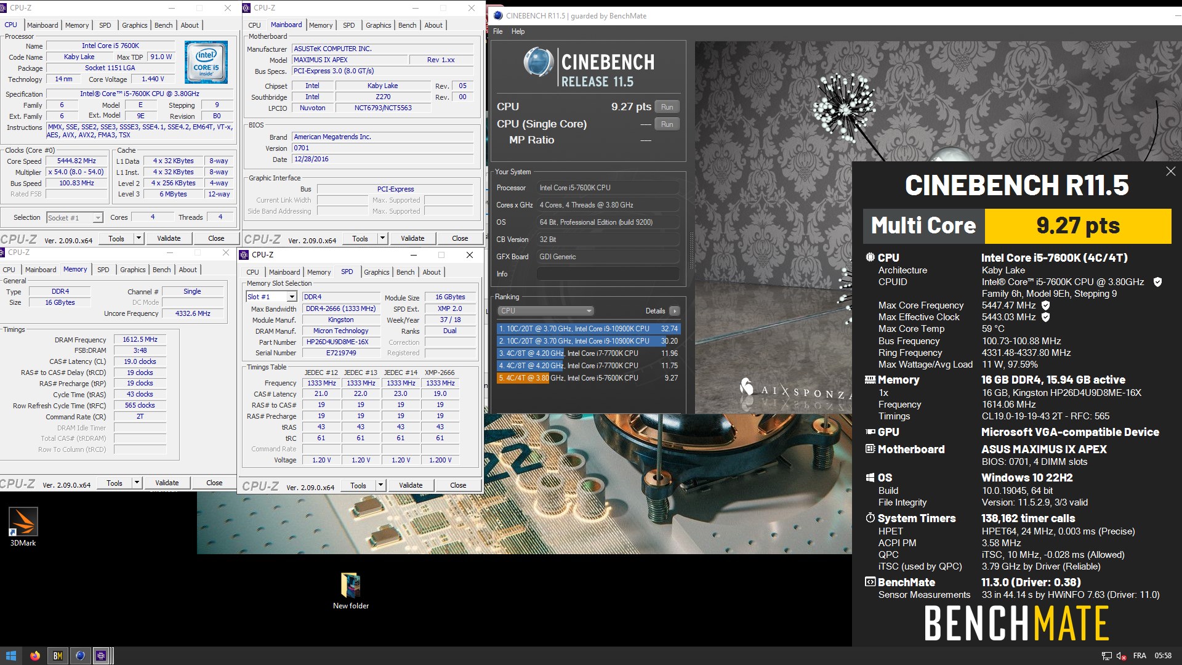Expand Tools arrow in CPU-Z Memory window
The width and height of the screenshot is (1182, 665).
click(x=137, y=483)
